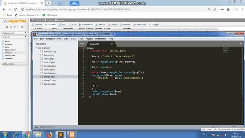Switch to the Pelacakan tab in phpMyAdmin
Viewport: 245px width, 138px height.
(x=140, y=25)
